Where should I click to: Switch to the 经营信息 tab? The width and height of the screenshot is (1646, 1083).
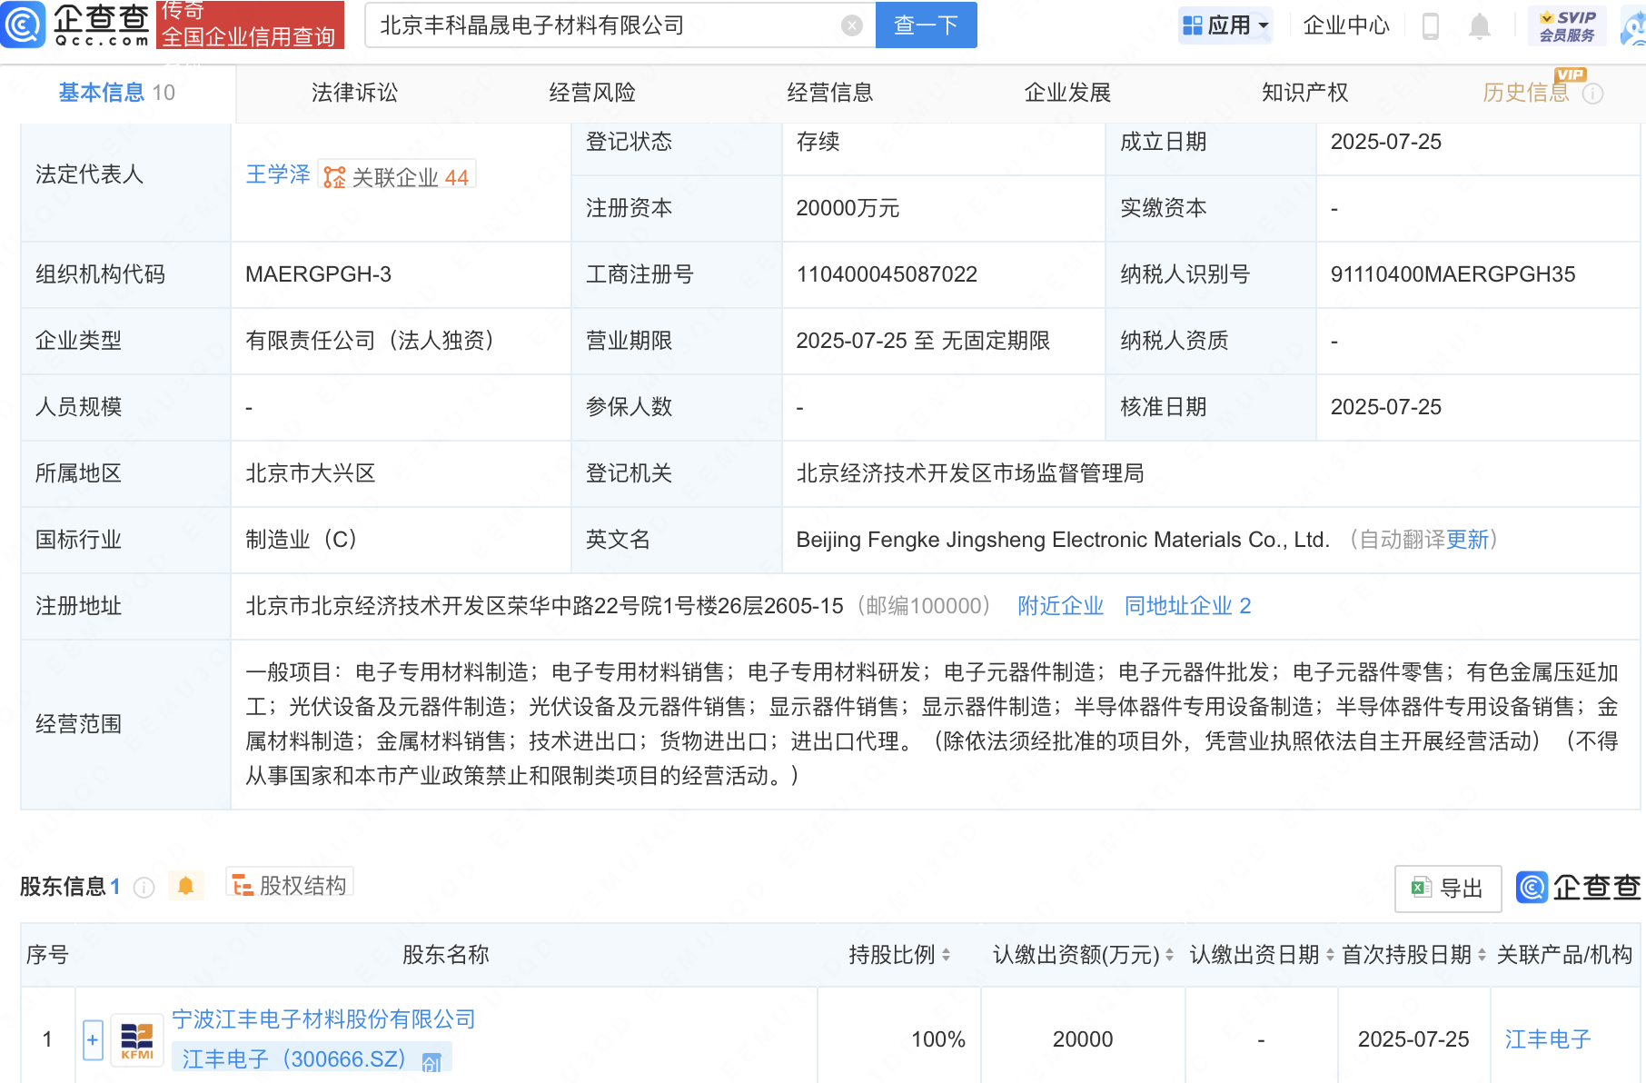click(x=830, y=93)
